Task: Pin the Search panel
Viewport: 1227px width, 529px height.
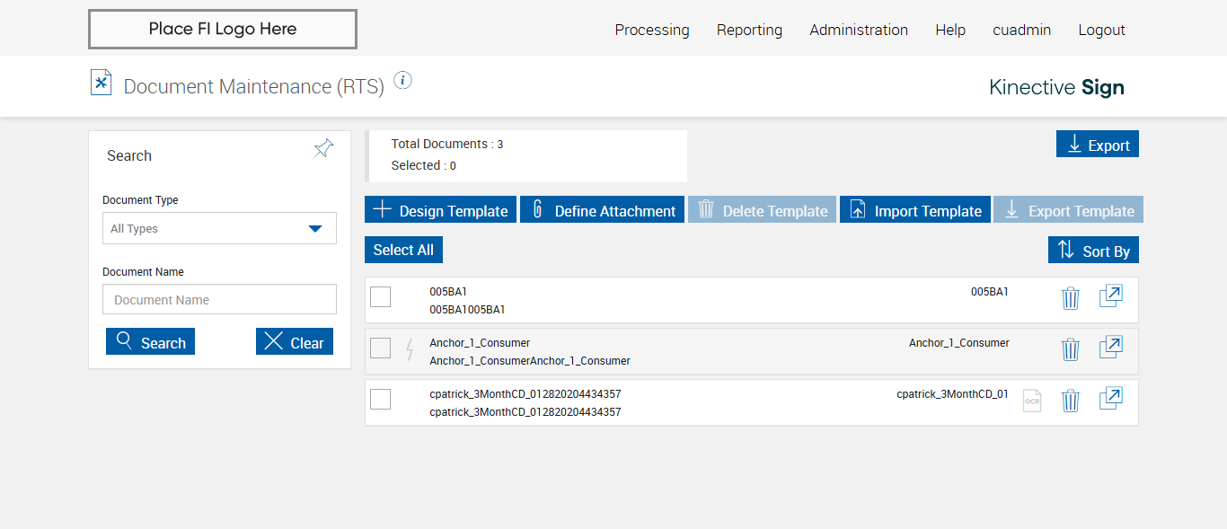Action: 323,149
